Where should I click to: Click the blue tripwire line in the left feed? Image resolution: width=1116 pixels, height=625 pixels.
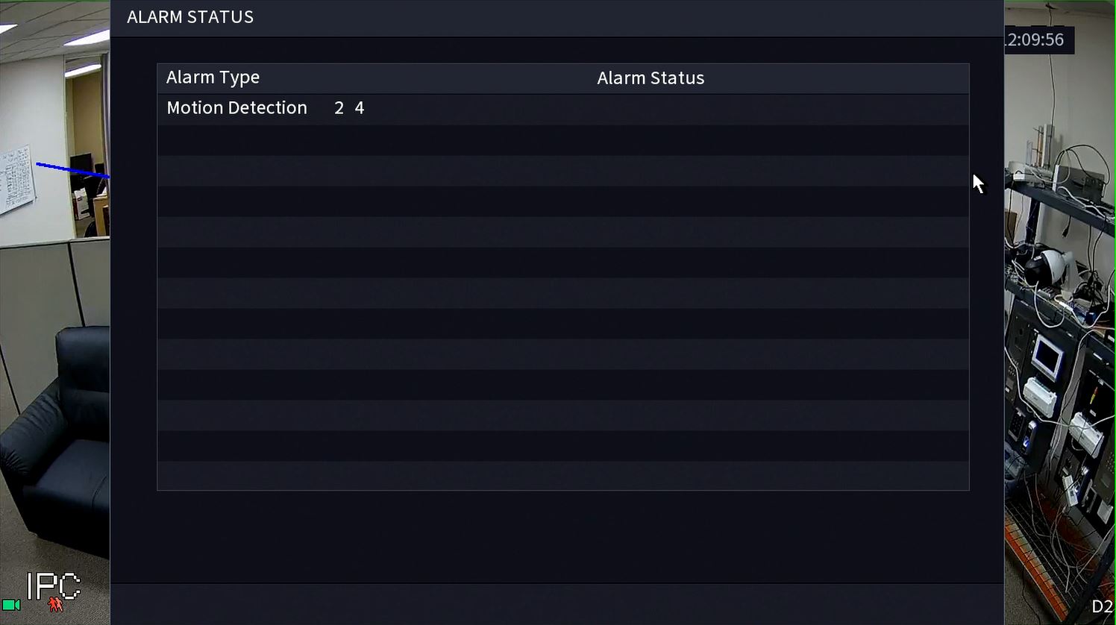(72, 170)
